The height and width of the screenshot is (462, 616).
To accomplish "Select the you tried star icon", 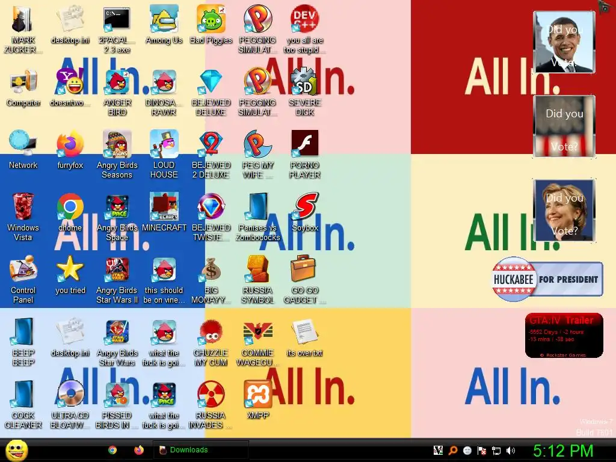I will pos(70,275).
